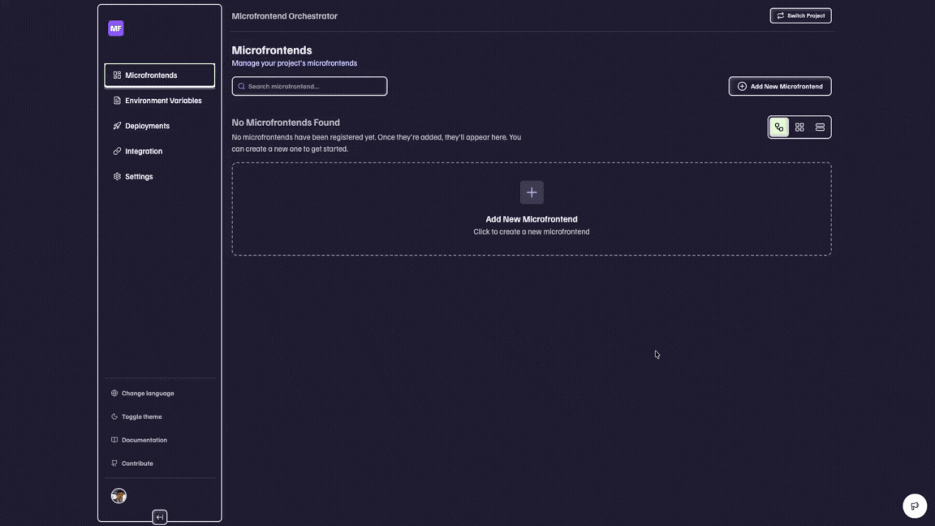Image resolution: width=935 pixels, height=526 pixels.
Task: Switch to the list view layout
Action: 820,127
